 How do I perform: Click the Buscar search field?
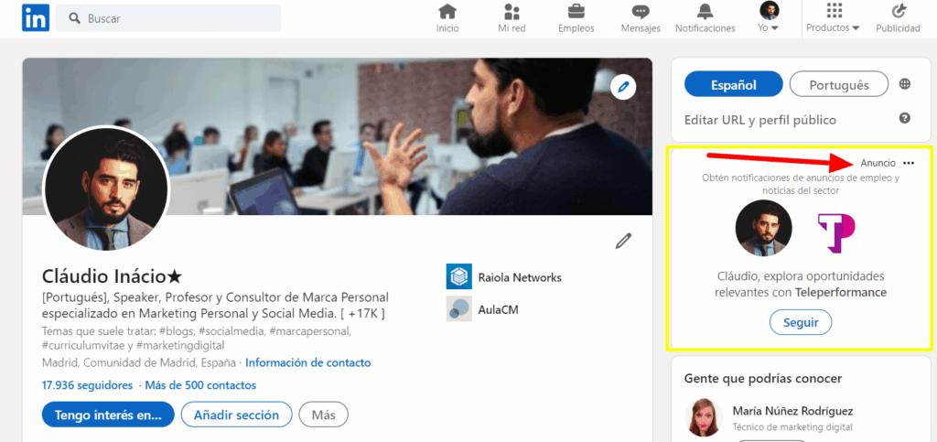click(168, 18)
